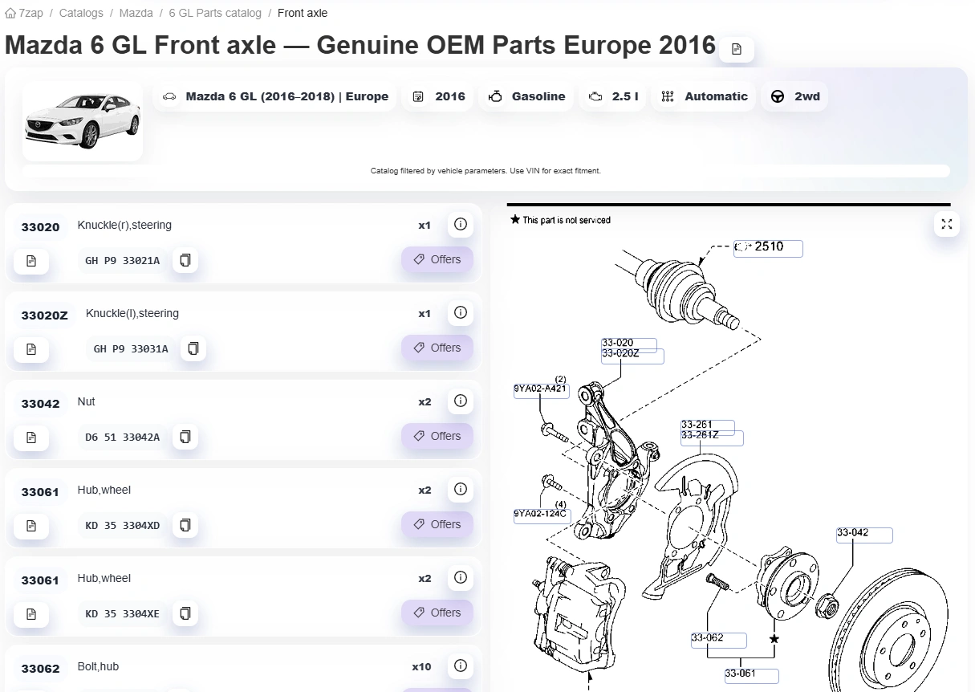Select the 2.5 l engine filter chip
The width and height of the screenshot is (975, 692).
click(614, 96)
